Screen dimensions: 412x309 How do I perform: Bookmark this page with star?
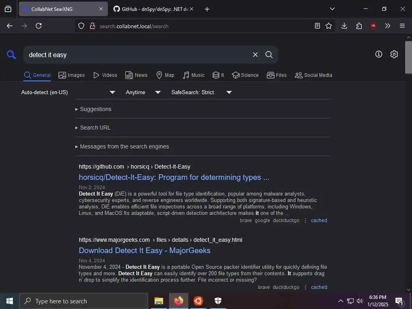click(x=328, y=26)
